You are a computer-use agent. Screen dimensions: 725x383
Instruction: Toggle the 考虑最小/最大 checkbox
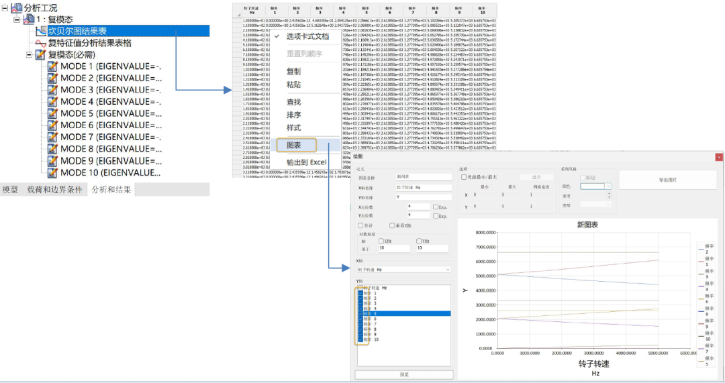tap(464, 177)
